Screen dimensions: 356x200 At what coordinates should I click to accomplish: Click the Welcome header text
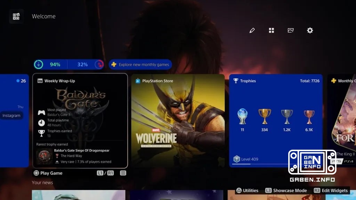[43, 16]
